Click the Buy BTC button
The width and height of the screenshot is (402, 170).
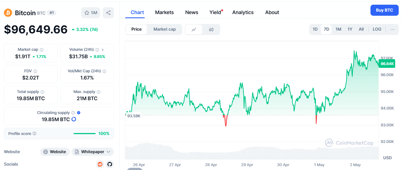[384, 10]
